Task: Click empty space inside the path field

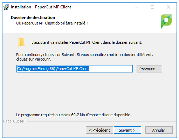Action: click(x=111, y=69)
